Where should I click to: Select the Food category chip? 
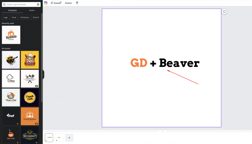14,17
